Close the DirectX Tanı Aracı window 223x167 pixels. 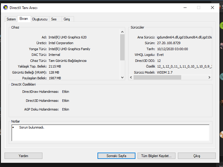(212, 8)
